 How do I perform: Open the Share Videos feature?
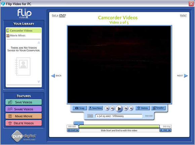[24, 109]
